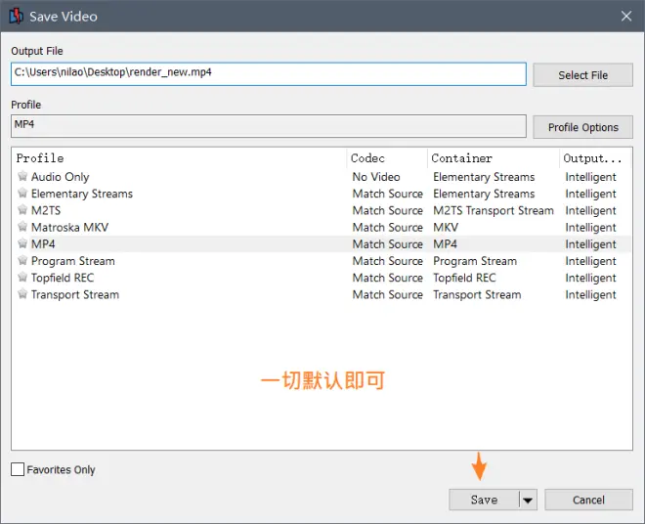
Task: Click Program Stream container cell
Action: 475,261
